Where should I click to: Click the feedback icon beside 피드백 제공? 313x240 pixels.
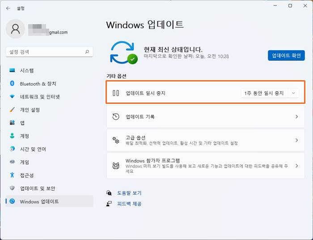click(109, 204)
